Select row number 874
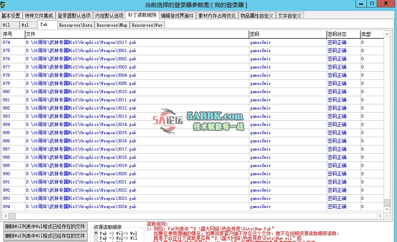The height and width of the screenshot is (242, 397). click(x=7, y=42)
